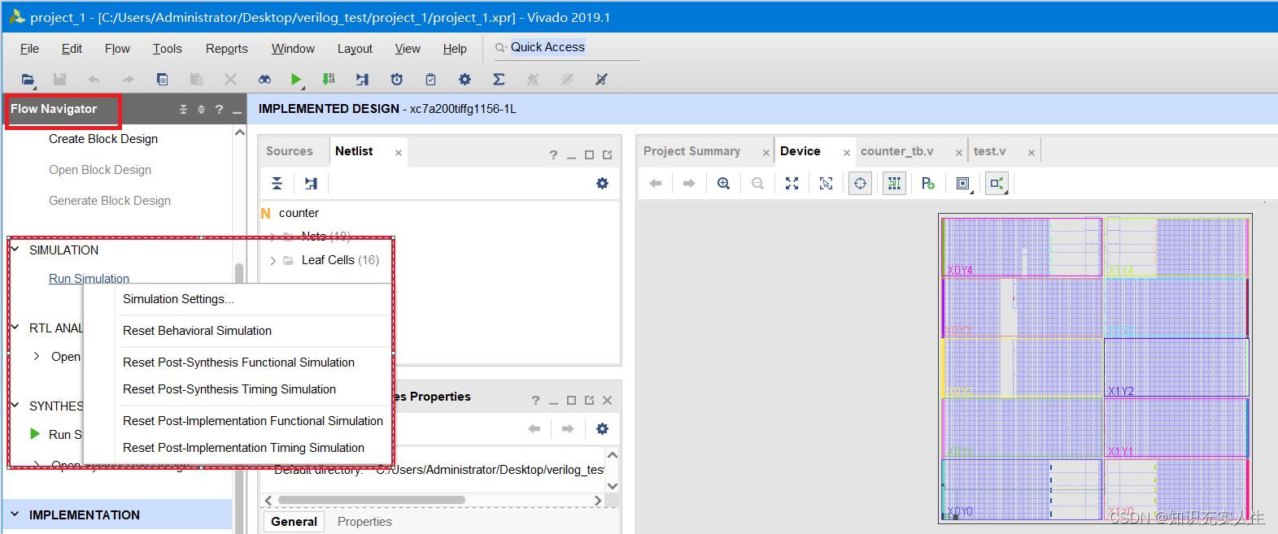
Task: Expand Leaf Cells (16) folder
Action: point(273,261)
